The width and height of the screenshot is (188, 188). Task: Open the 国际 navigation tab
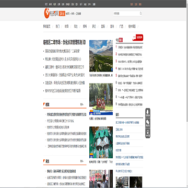(x=103, y=27)
